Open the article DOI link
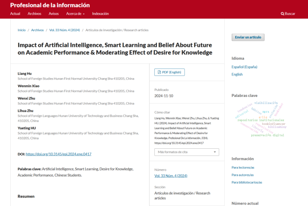Screen dimensions: 308x206 pyautogui.click(x=59, y=154)
